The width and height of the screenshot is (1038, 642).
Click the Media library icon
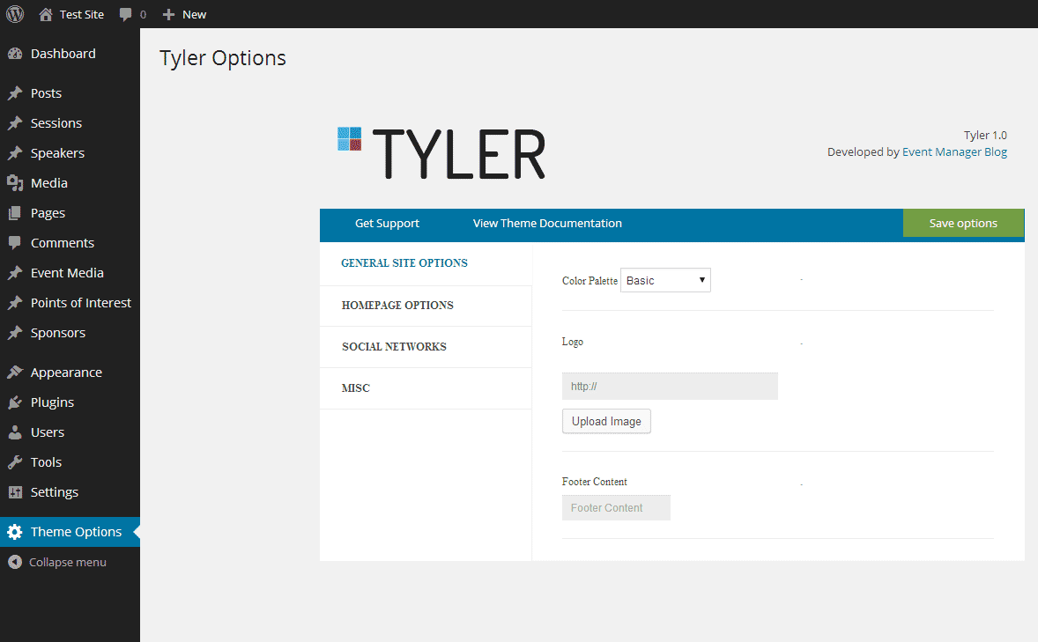click(15, 183)
